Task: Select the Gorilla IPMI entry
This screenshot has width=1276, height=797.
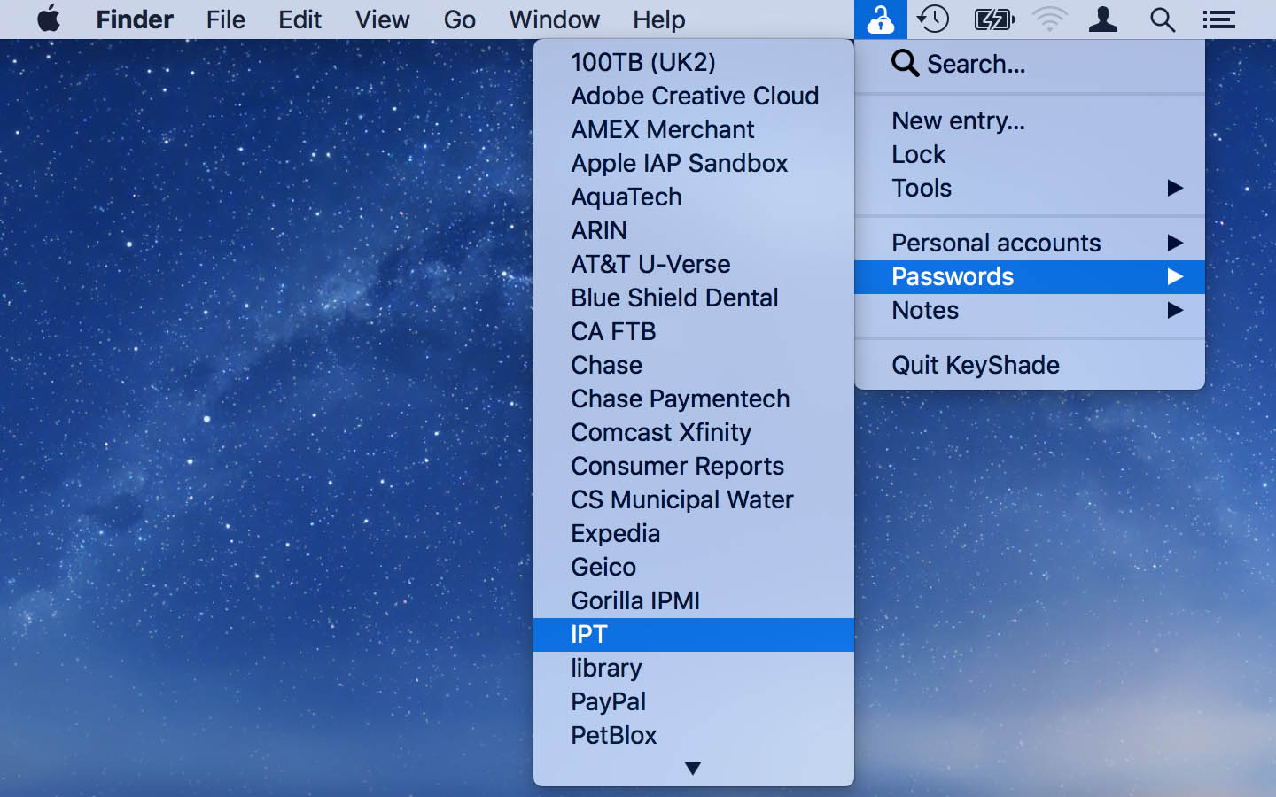Action: click(694, 600)
